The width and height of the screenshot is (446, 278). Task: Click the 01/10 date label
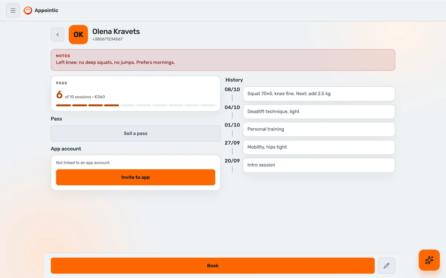[232, 125]
